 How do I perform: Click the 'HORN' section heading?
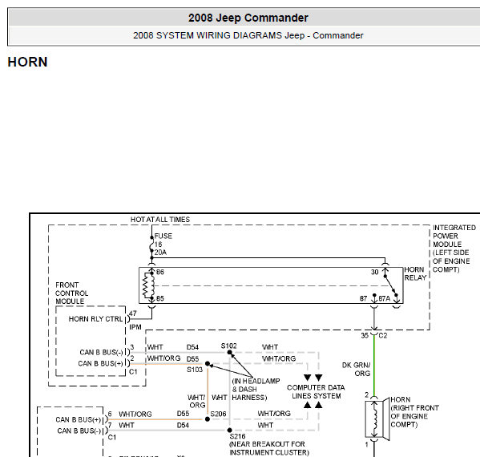point(27,62)
